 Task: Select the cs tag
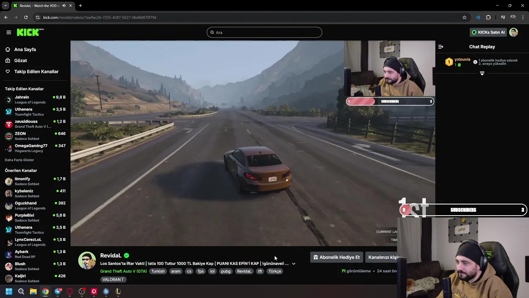point(189,271)
